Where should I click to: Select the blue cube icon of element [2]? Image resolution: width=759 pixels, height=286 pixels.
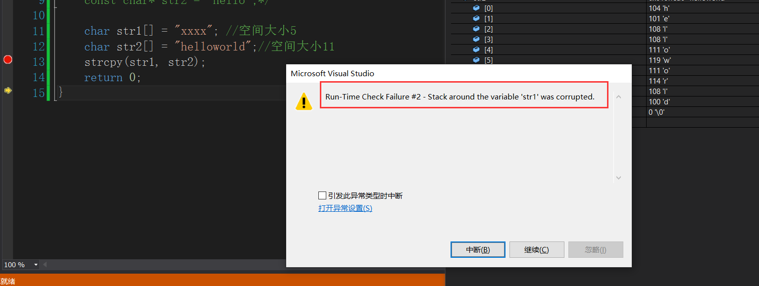tap(476, 29)
